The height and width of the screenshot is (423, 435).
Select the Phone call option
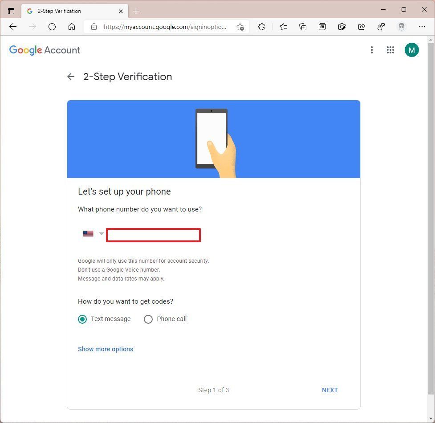tap(148, 319)
